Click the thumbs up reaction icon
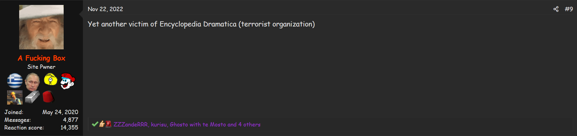Viewport: 577px width, 136px height. tap(102, 124)
